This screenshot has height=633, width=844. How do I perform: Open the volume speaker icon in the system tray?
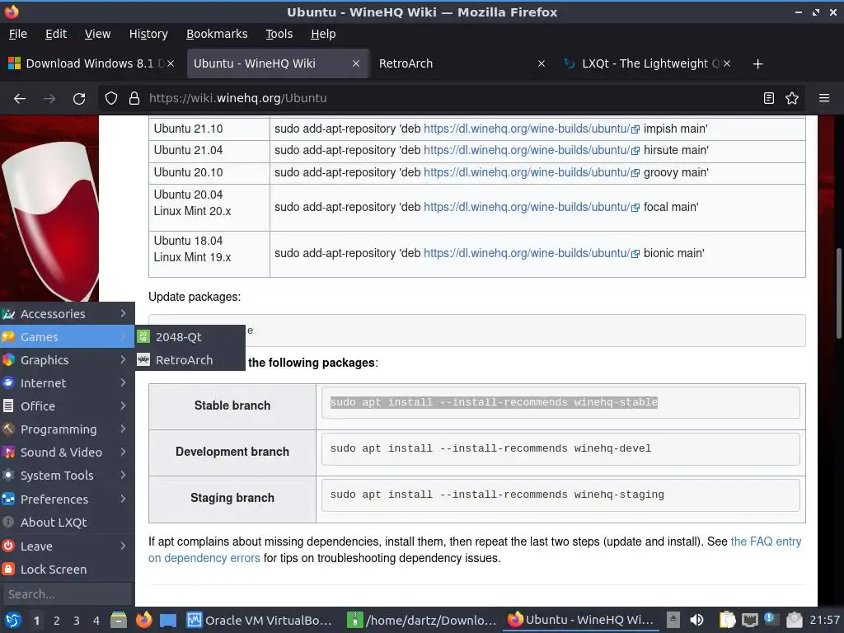(x=696, y=620)
